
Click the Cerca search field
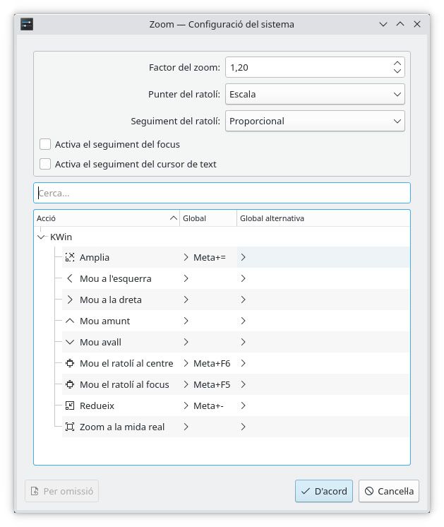pyautogui.click(x=222, y=193)
